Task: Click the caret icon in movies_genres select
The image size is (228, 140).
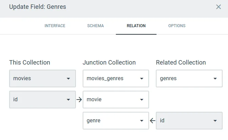Action: (142, 78)
